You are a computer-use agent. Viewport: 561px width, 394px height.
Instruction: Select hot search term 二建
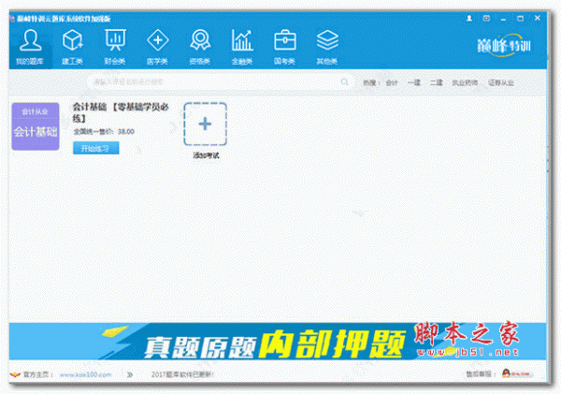436,82
